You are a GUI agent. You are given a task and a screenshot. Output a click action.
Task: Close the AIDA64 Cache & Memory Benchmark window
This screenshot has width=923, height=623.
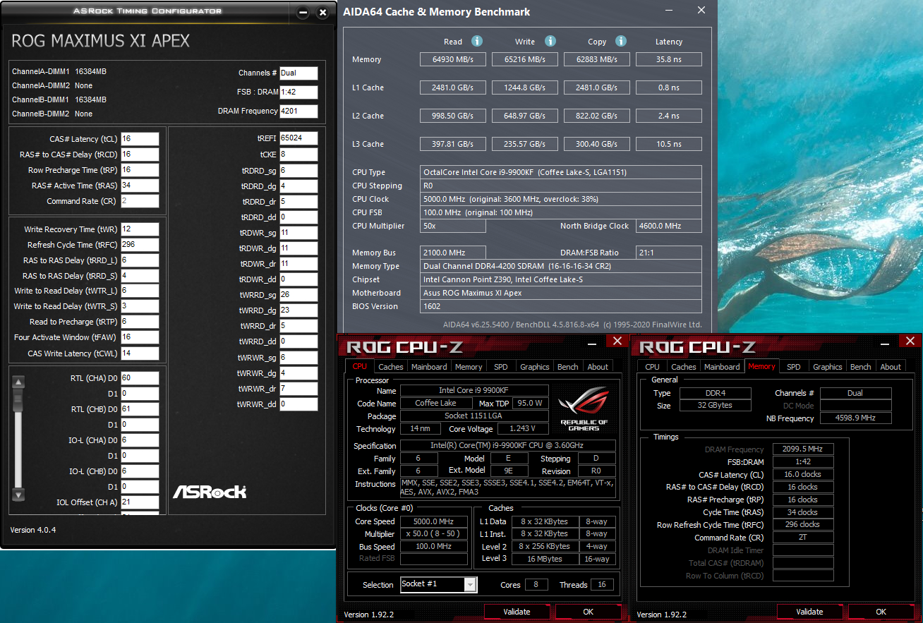(701, 11)
